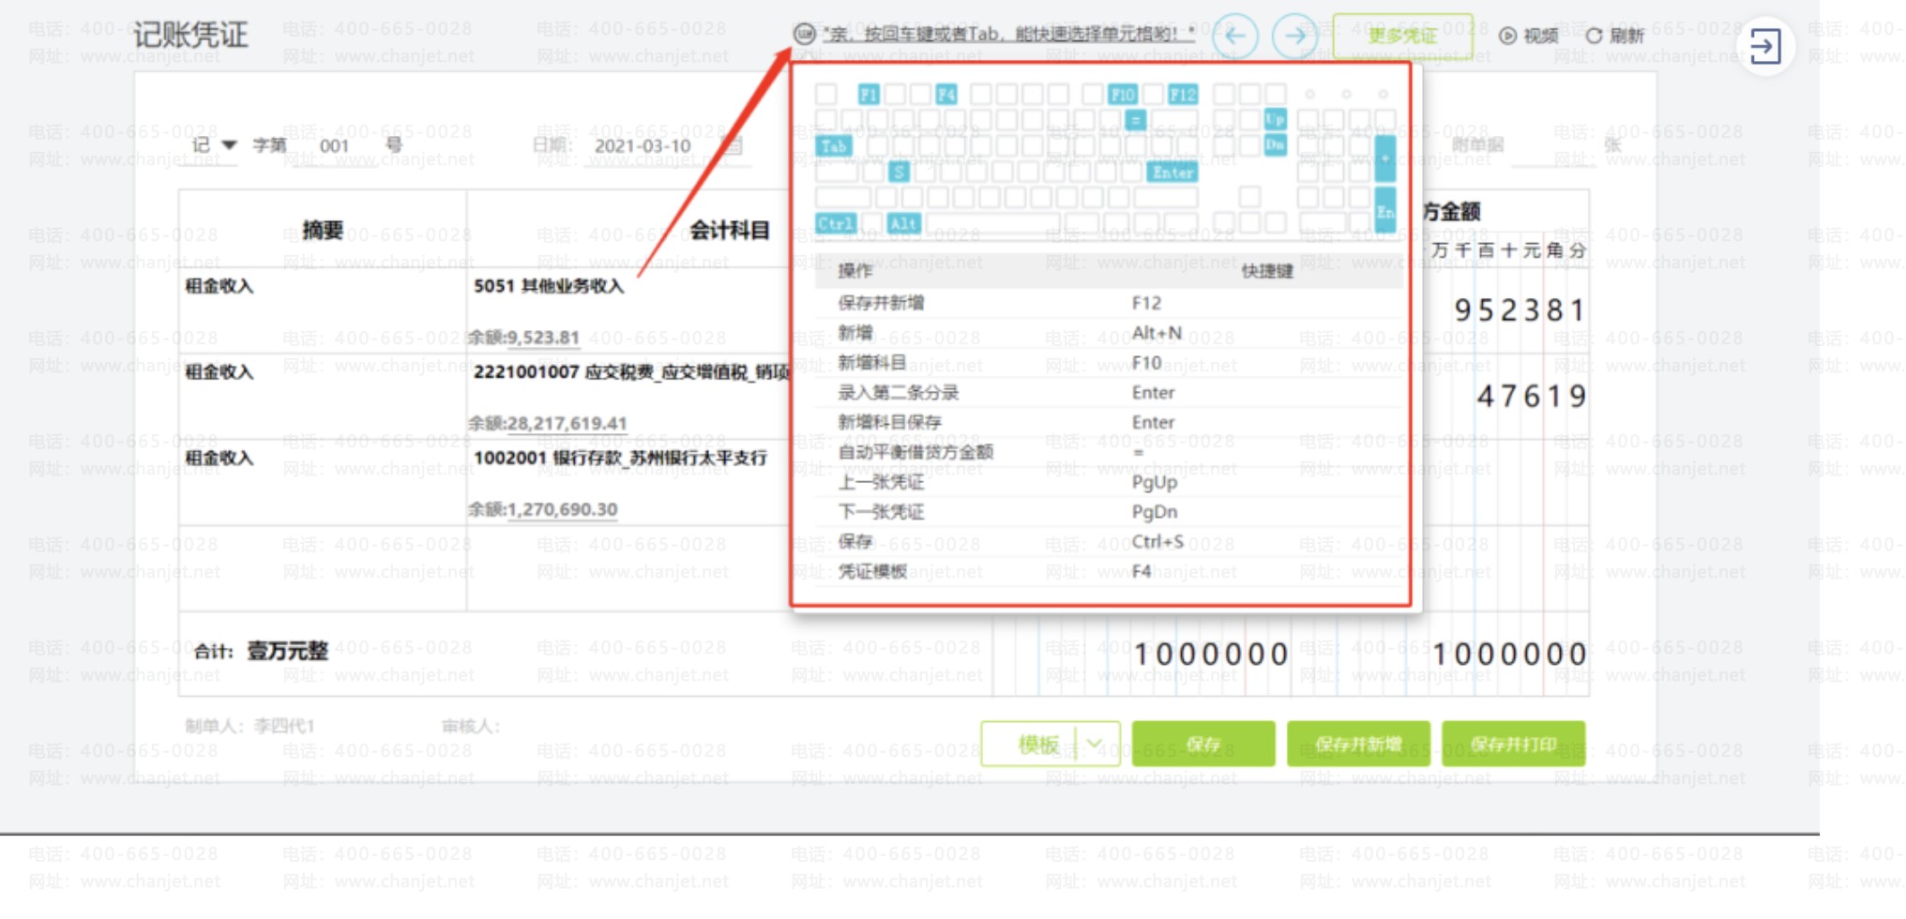Viewport: 1906px width, 919px height.
Task: Click the 新增科目 F10 shortcut row
Action: (1109, 363)
